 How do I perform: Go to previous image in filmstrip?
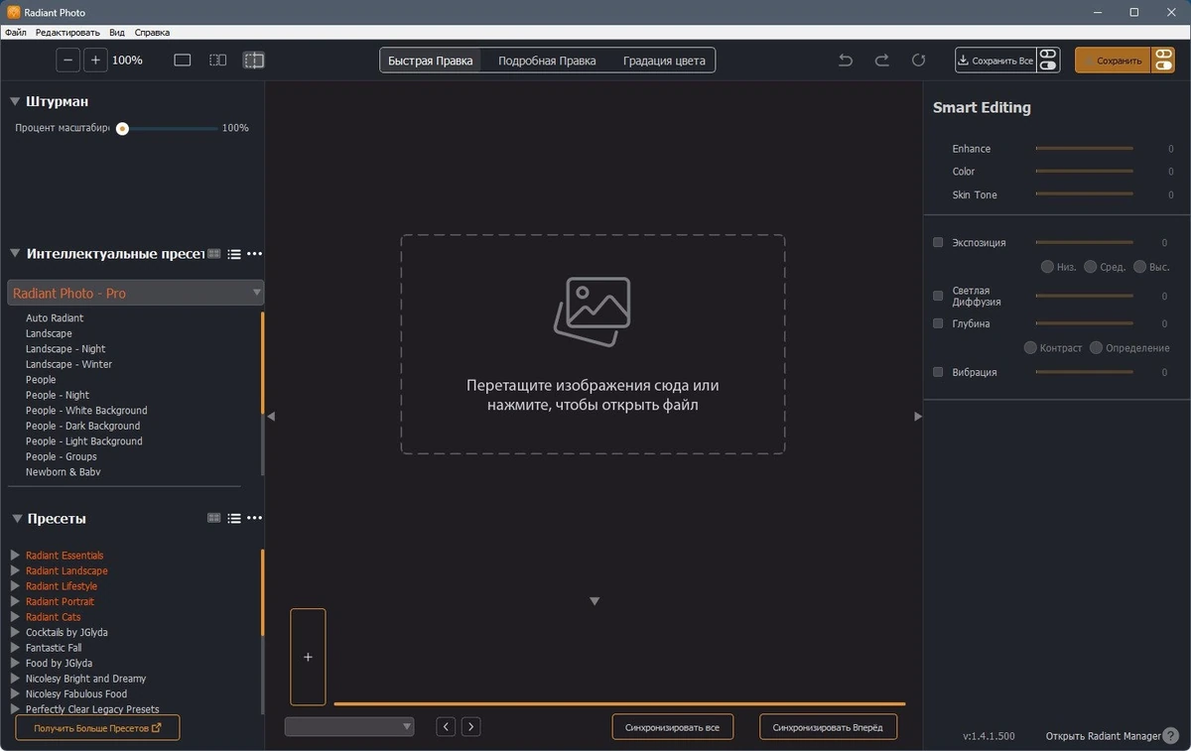447,727
